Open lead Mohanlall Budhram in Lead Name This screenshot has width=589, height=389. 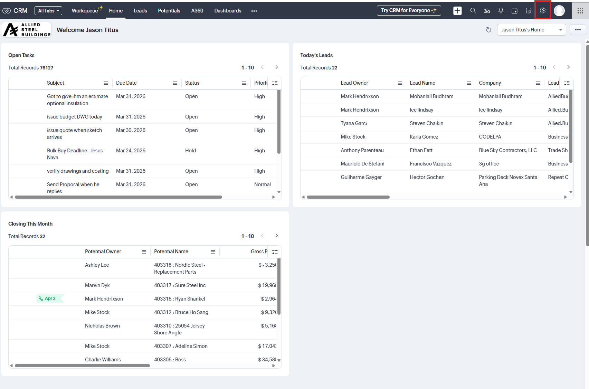click(x=431, y=96)
